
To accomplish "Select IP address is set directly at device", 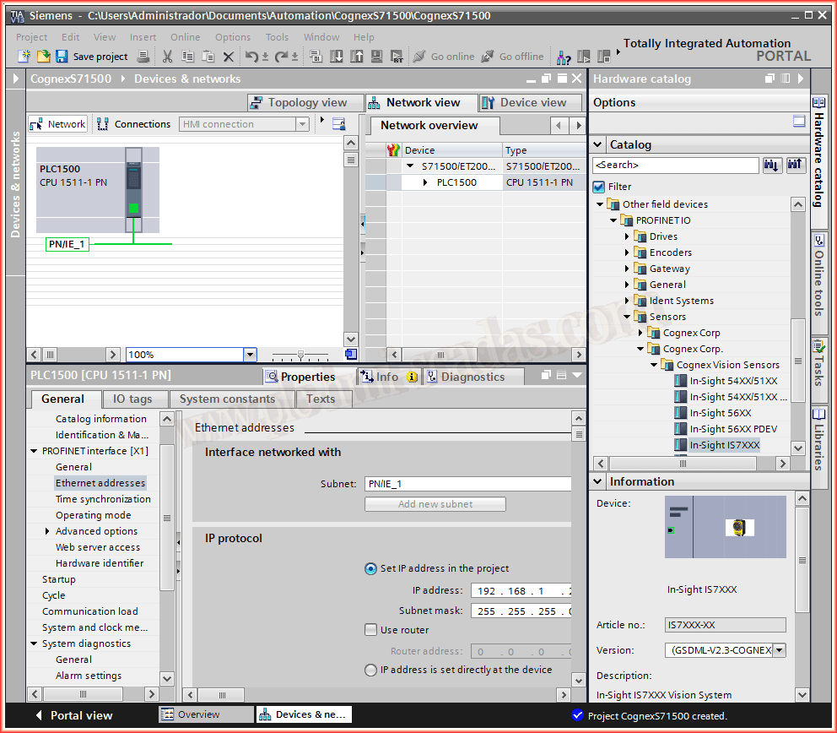I will pos(370,670).
